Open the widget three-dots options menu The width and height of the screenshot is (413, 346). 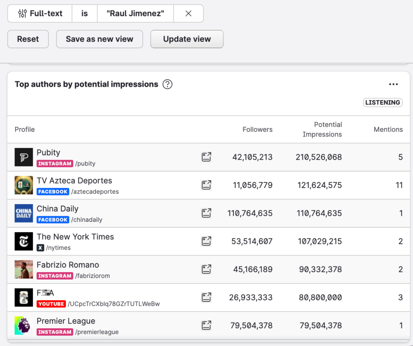393,84
